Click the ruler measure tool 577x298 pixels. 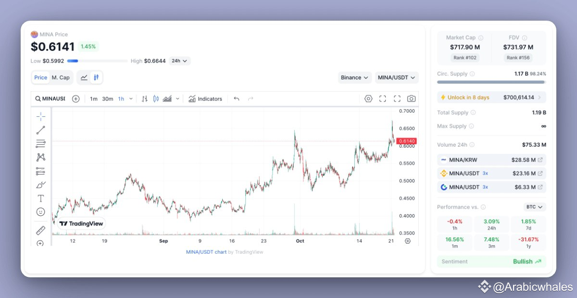click(x=40, y=230)
